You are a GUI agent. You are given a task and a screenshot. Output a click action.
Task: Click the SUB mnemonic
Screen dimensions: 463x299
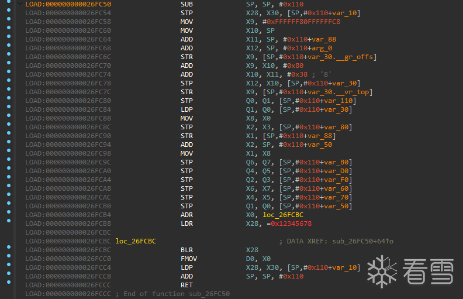[186, 4]
